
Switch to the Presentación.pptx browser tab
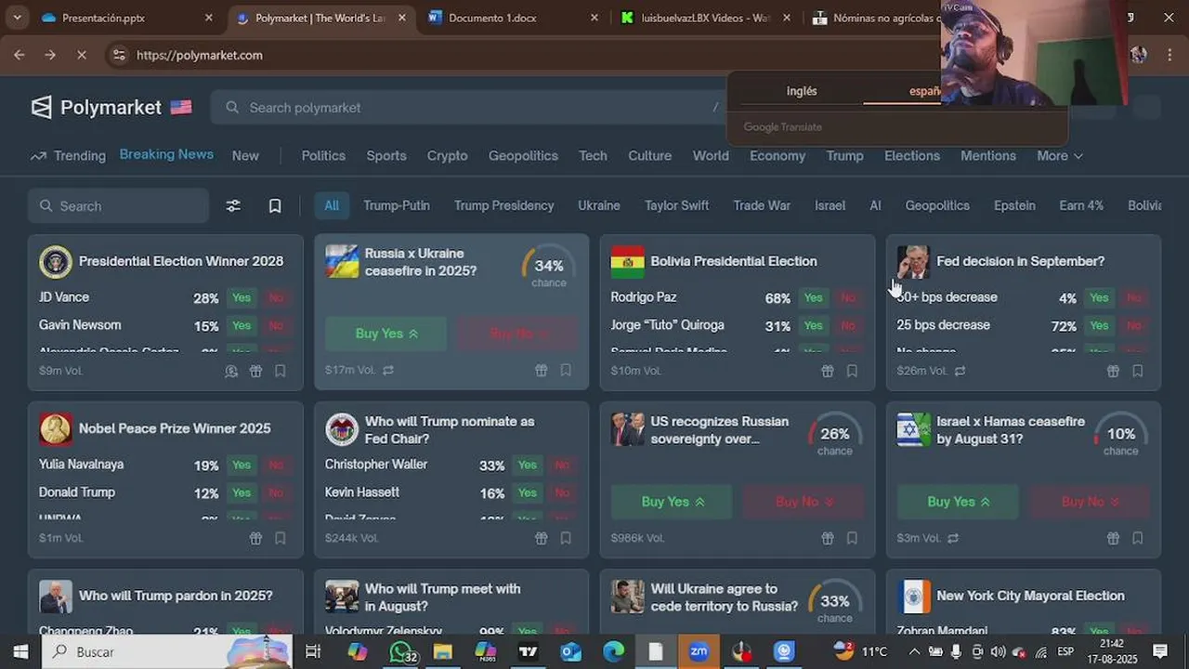coord(127,18)
